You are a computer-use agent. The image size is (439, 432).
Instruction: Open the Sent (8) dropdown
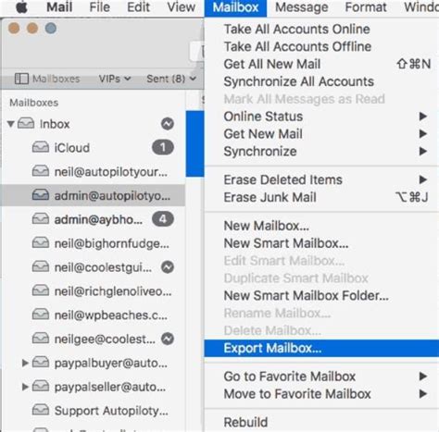click(171, 79)
